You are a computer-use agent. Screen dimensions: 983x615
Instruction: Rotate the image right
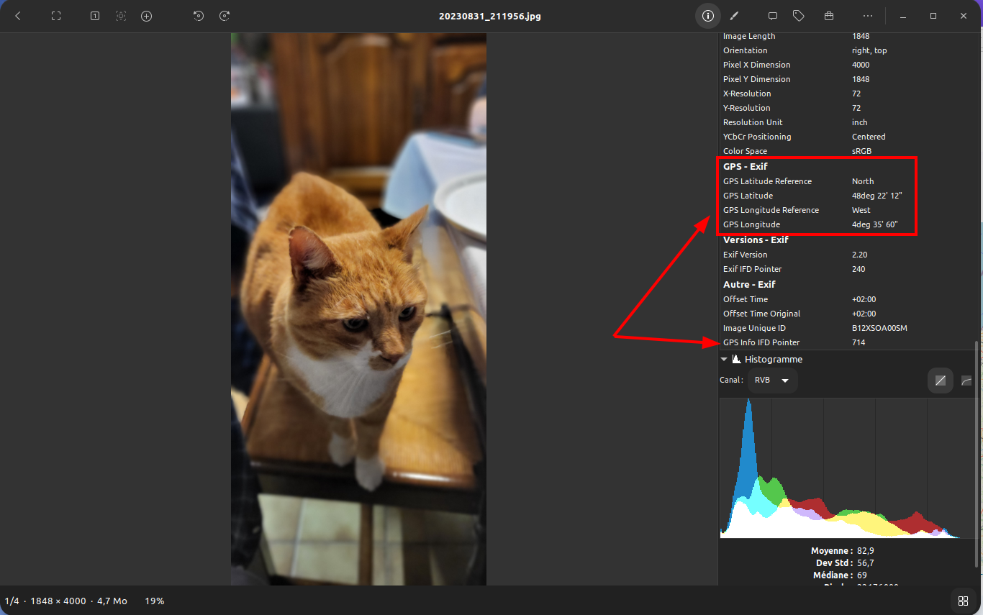225,16
